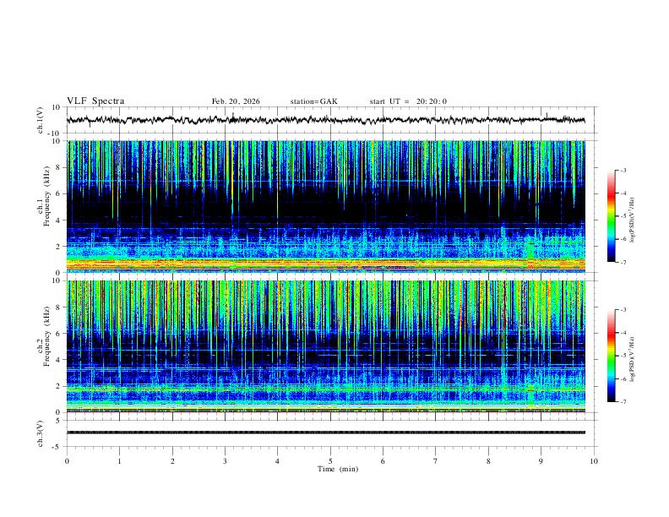Click the '-5' tick on the ch.3 voltage axis
669x517 pixels.
point(57,447)
